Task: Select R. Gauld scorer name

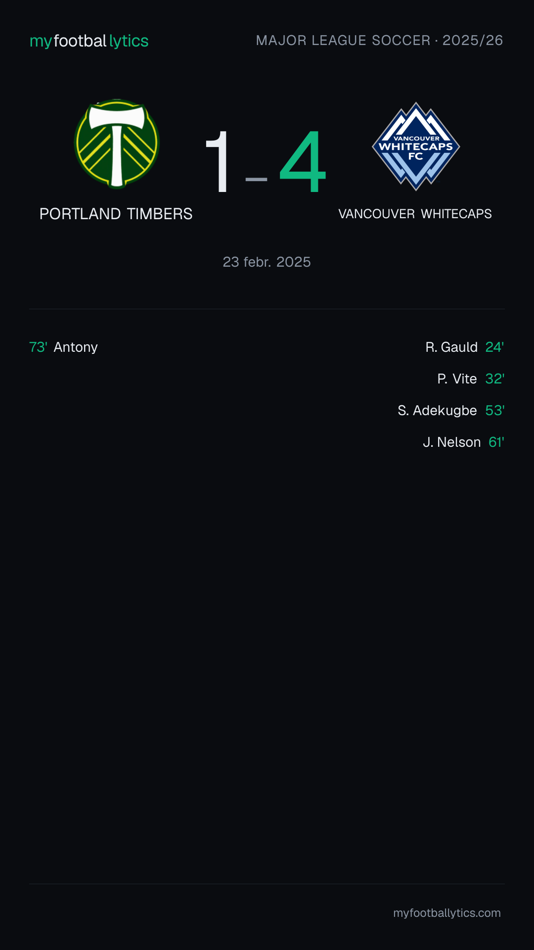Action: 451,347
